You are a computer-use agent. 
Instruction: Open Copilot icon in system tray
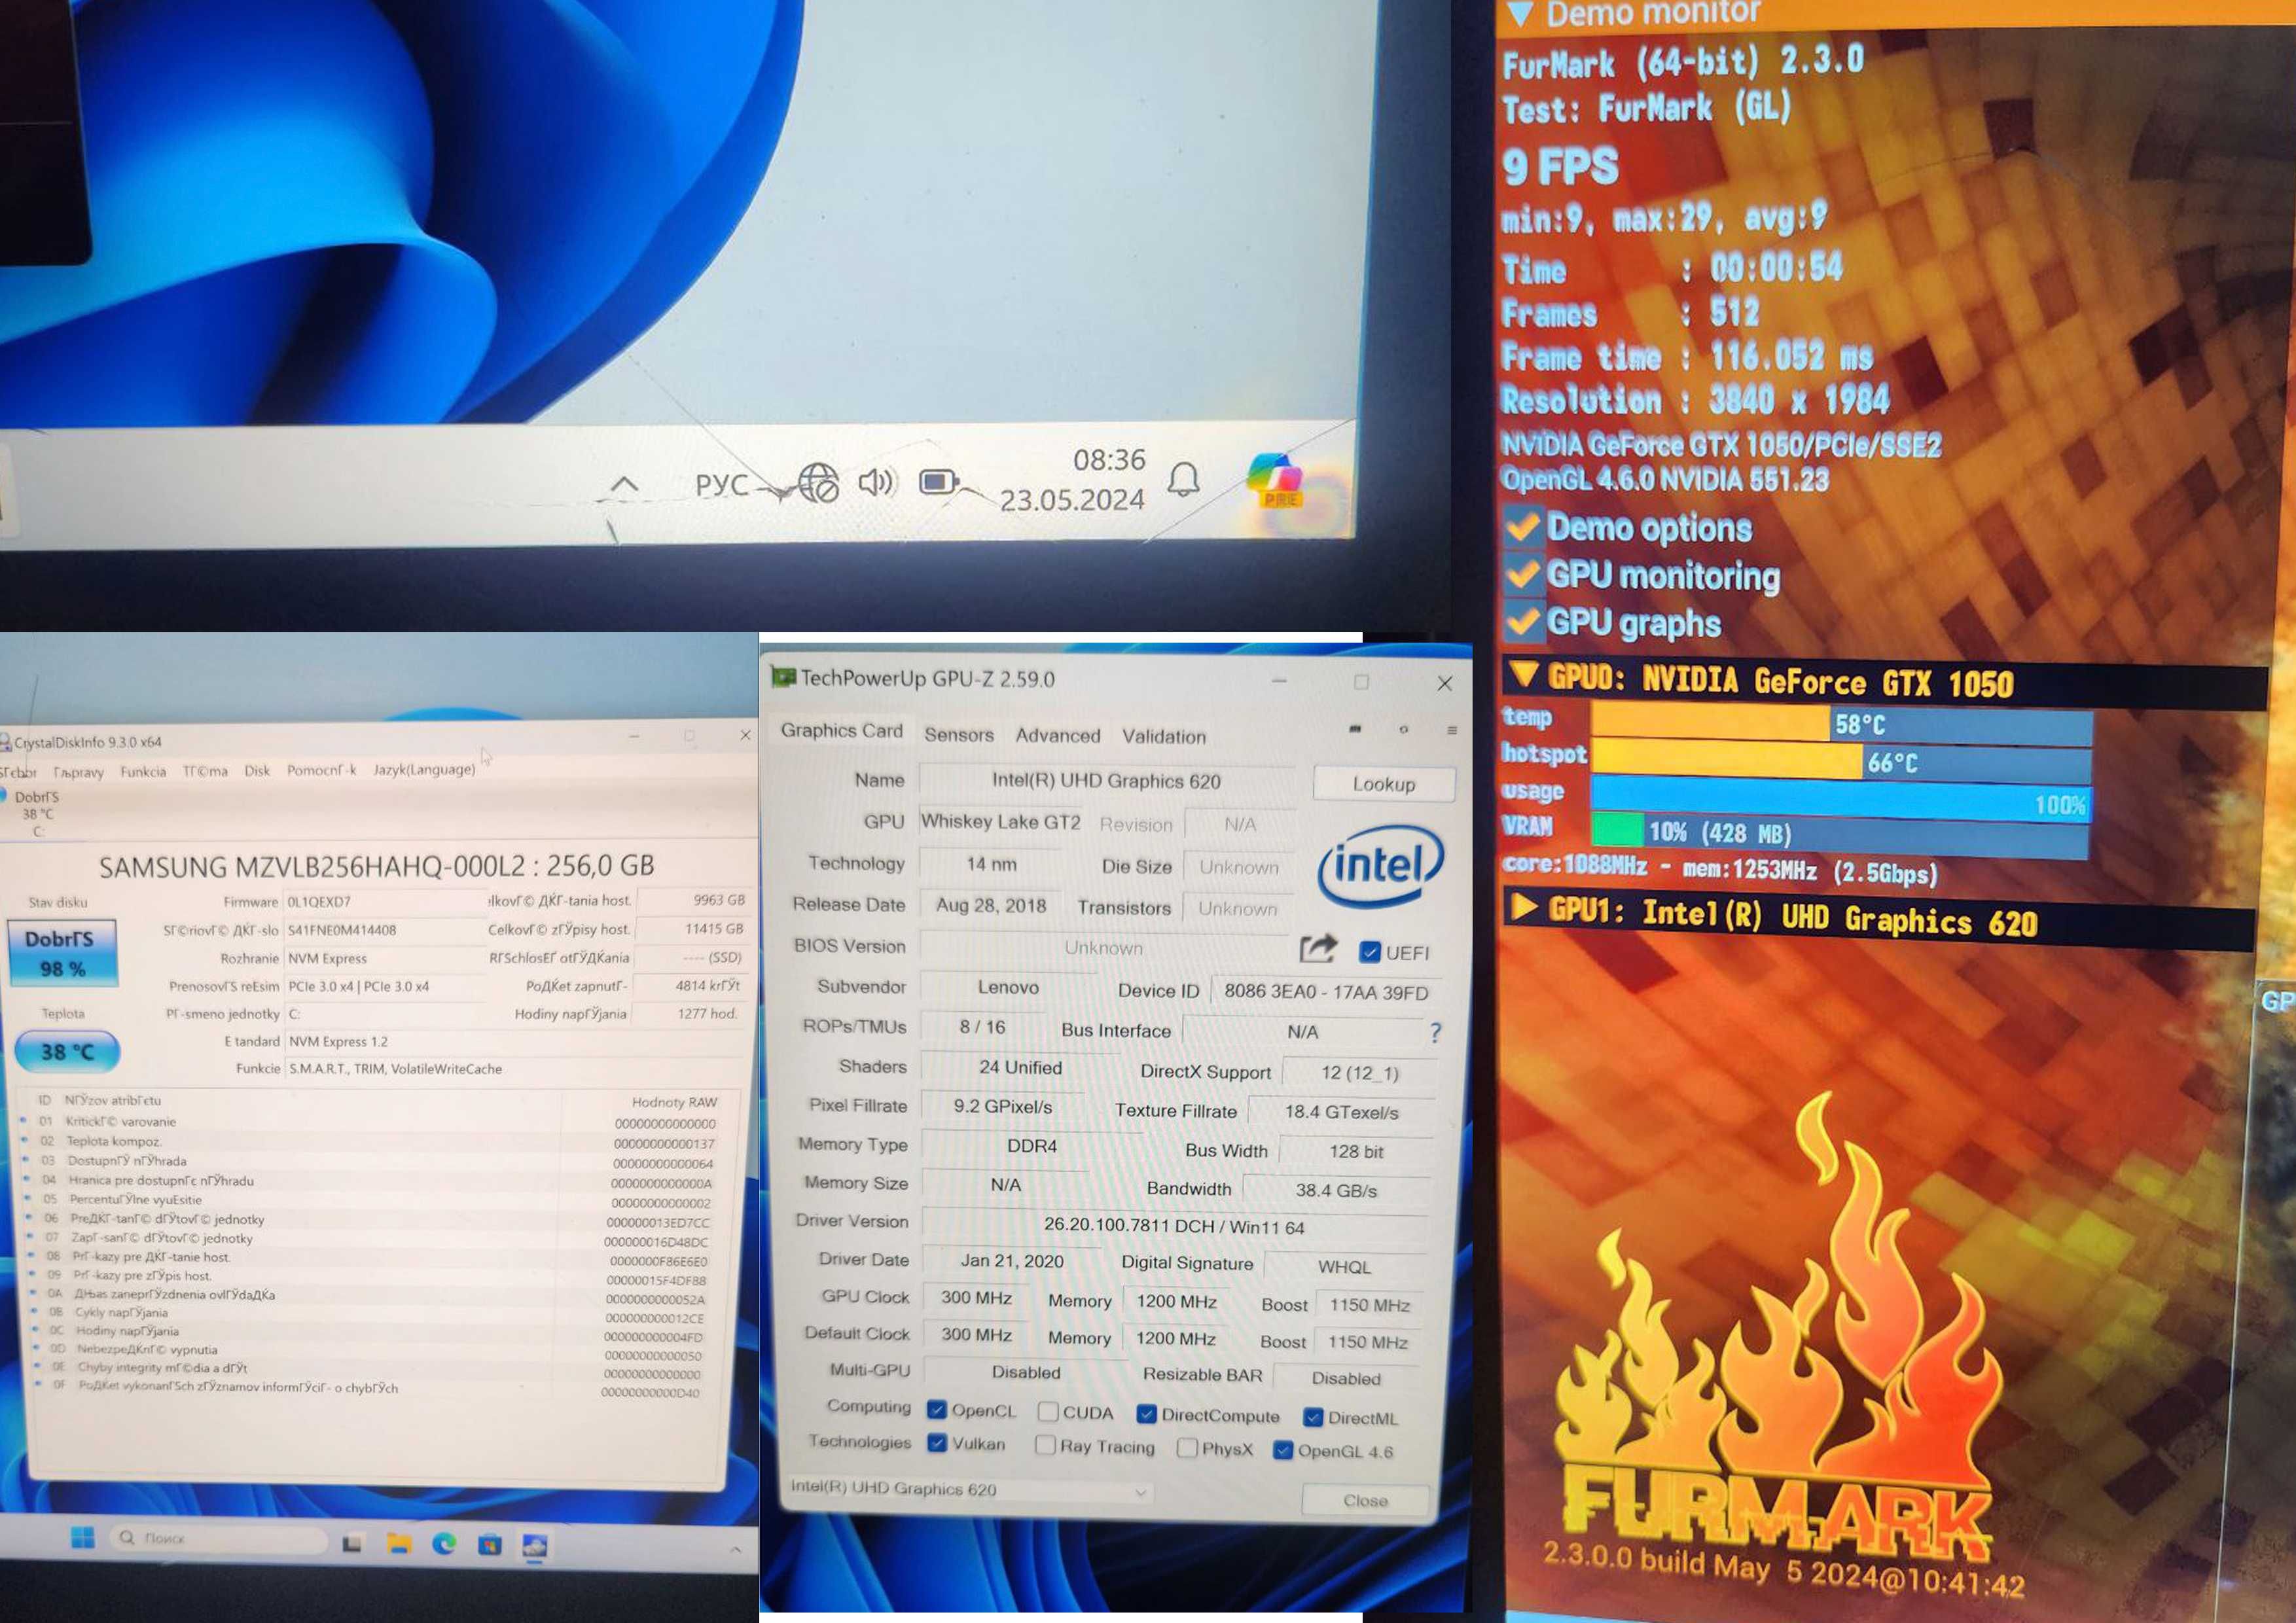point(1275,480)
